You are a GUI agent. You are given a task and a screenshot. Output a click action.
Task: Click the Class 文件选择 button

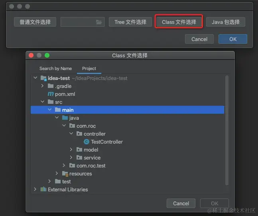(x=179, y=22)
